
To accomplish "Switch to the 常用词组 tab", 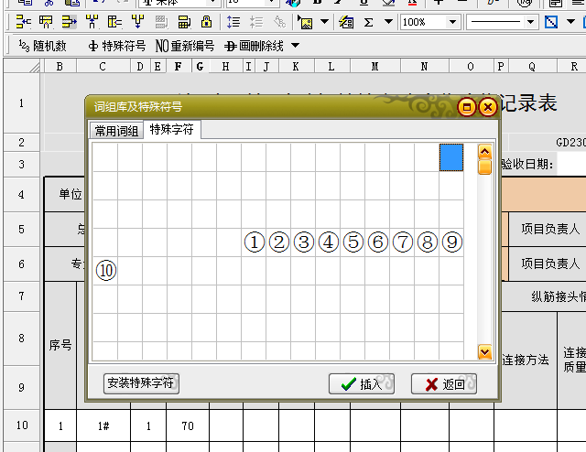I will coord(116,131).
